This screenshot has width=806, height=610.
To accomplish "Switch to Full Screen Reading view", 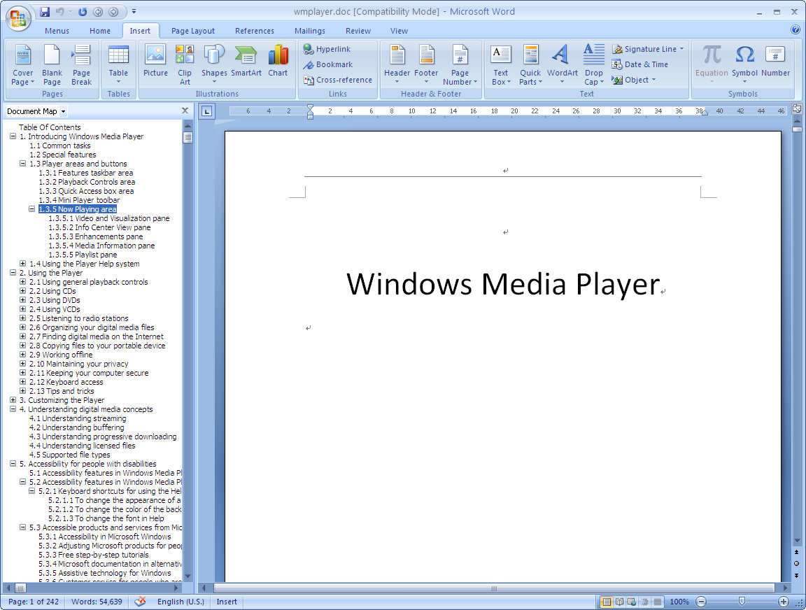I will [x=619, y=602].
